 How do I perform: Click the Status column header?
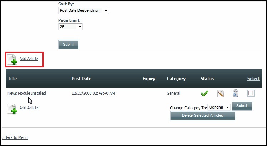coord(207,79)
